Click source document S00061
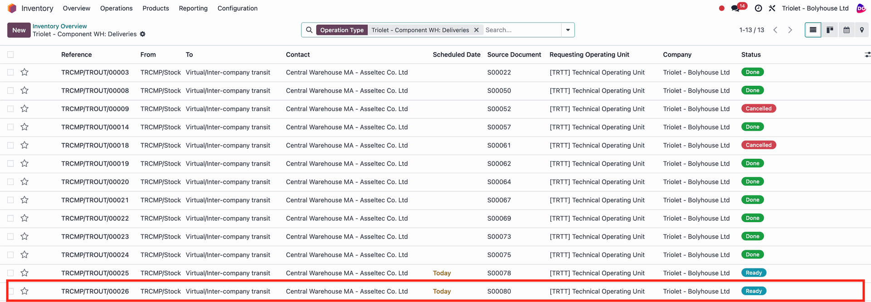This screenshot has height=302, width=871. click(x=499, y=145)
